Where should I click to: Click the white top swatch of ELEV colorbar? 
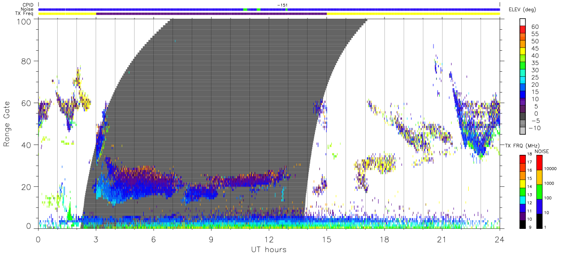[x=523, y=23]
